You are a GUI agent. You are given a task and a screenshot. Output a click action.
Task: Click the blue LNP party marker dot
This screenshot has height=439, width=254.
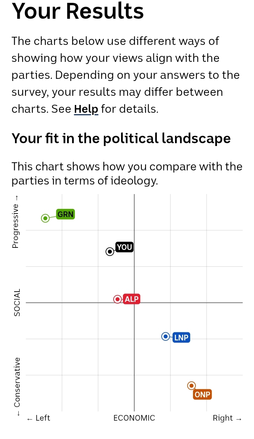tap(165, 336)
